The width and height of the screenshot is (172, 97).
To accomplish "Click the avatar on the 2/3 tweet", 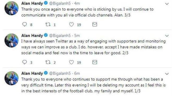I will point(11,41).
